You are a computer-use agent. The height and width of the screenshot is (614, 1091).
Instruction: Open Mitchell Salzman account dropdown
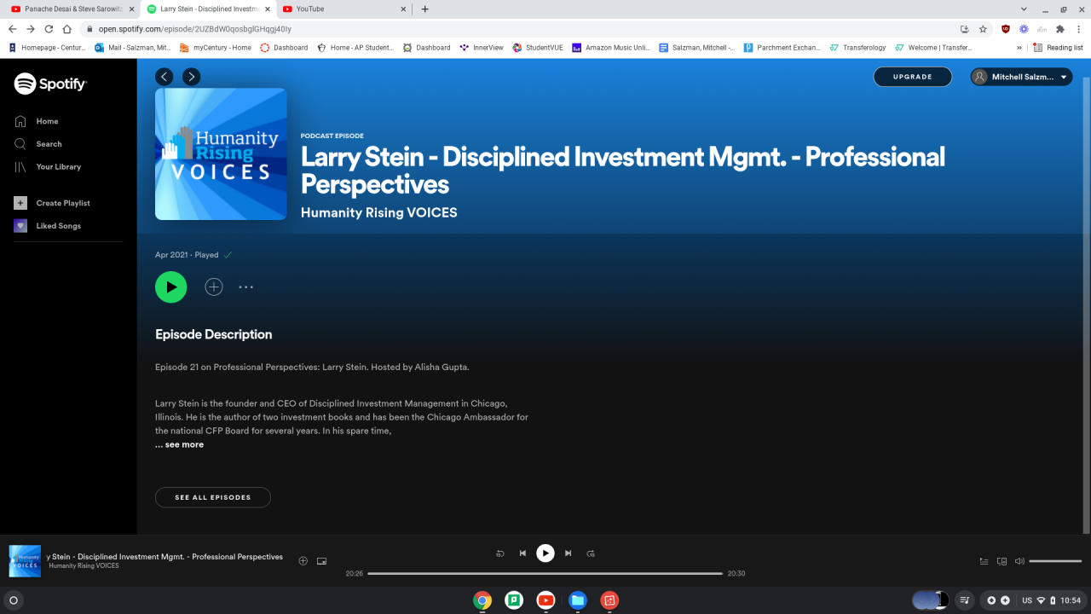point(1021,77)
